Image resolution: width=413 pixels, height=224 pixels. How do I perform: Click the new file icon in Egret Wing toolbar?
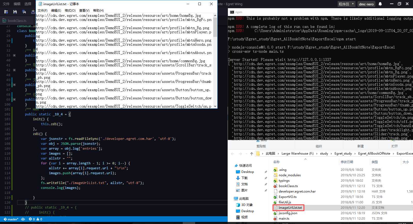click(6, 12)
